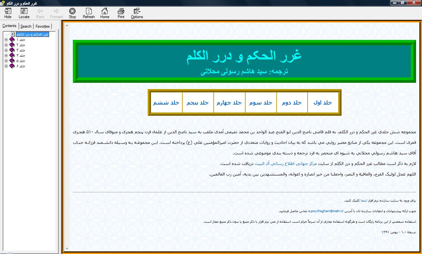Go to Home using the toolbar icon
The height and width of the screenshot is (254, 422).
tap(105, 13)
